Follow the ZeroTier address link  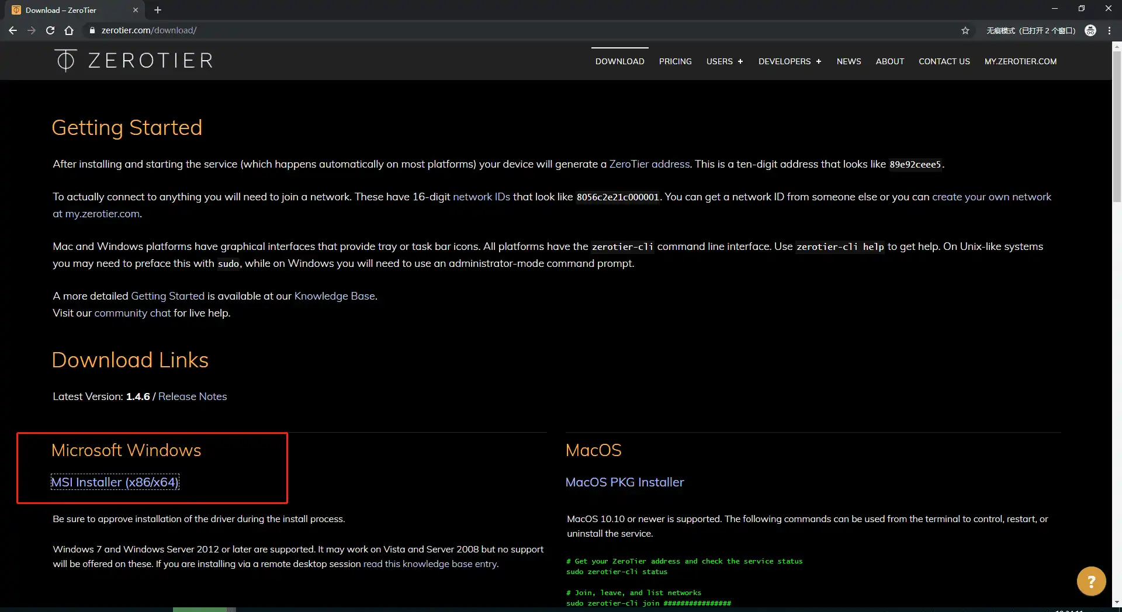[649, 164]
